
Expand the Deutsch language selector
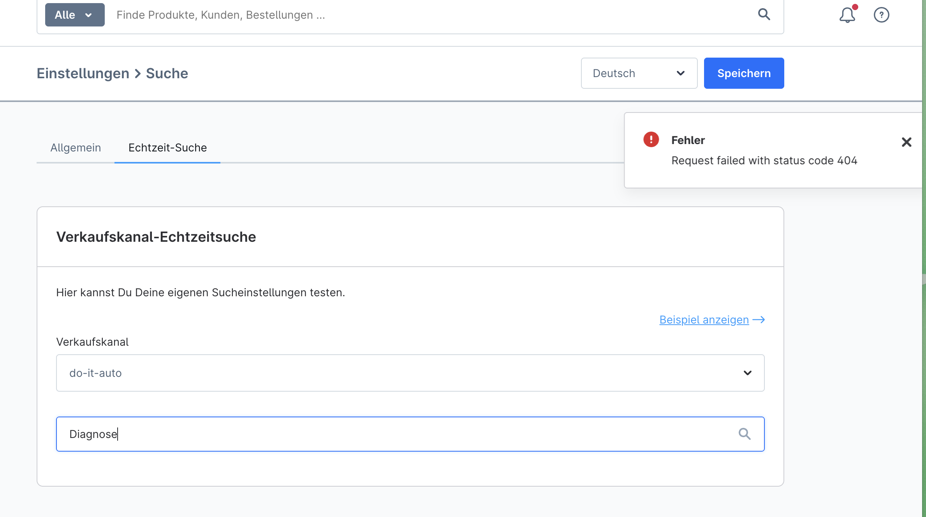point(639,73)
